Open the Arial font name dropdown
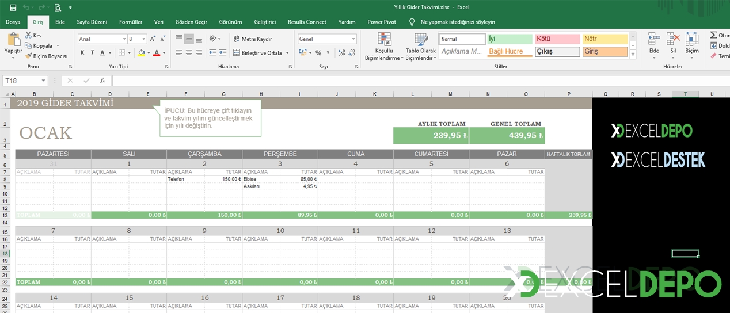 [x=124, y=39]
